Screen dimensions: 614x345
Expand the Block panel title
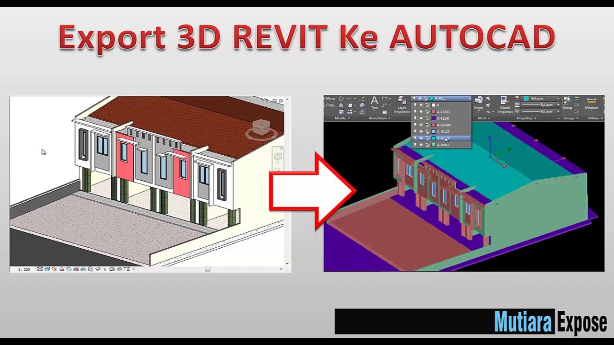click(484, 118)
